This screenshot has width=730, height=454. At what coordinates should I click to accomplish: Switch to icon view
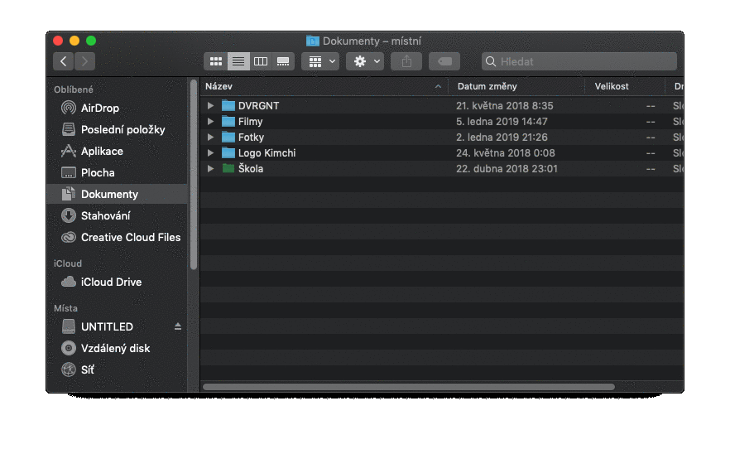tap(216, 61)
